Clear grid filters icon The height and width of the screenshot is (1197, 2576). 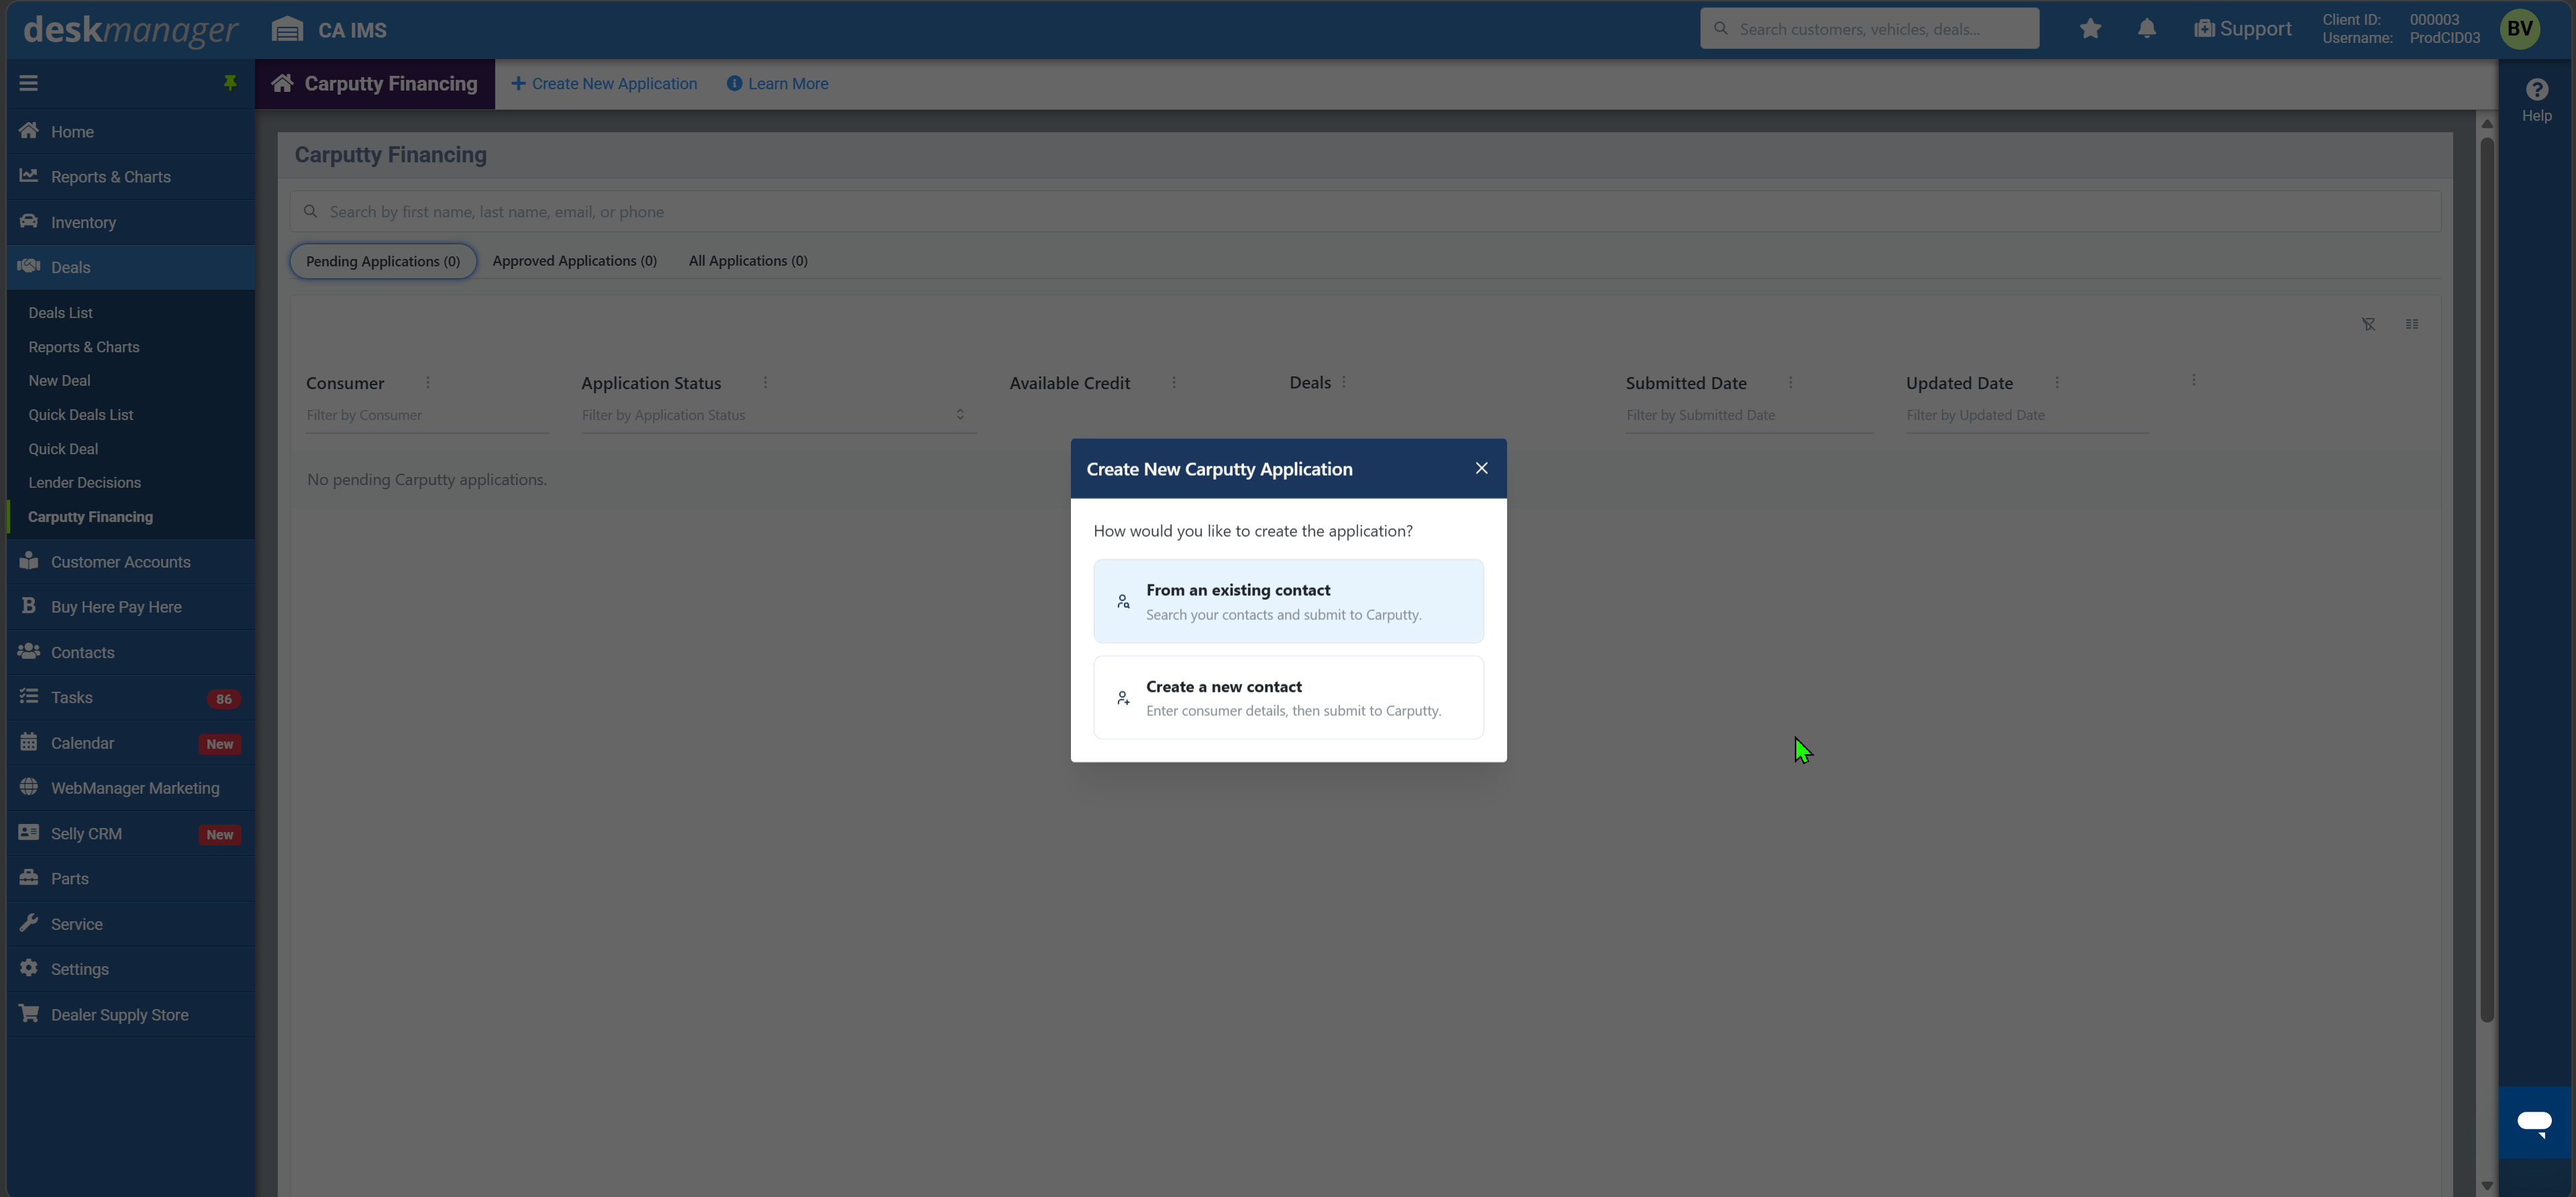[2368, 324]
